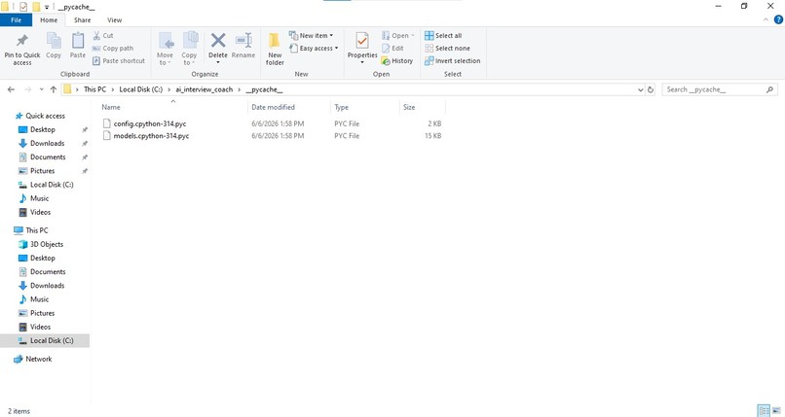Viewport: 785px width, 417px height.
Task: Click the search magnifier icon
Action: pos(769,89)
